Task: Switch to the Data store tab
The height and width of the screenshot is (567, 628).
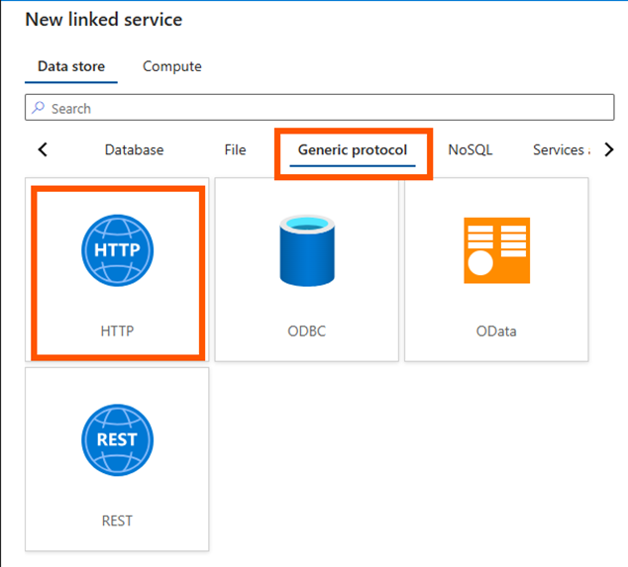Action: click(x=71, y=67)
